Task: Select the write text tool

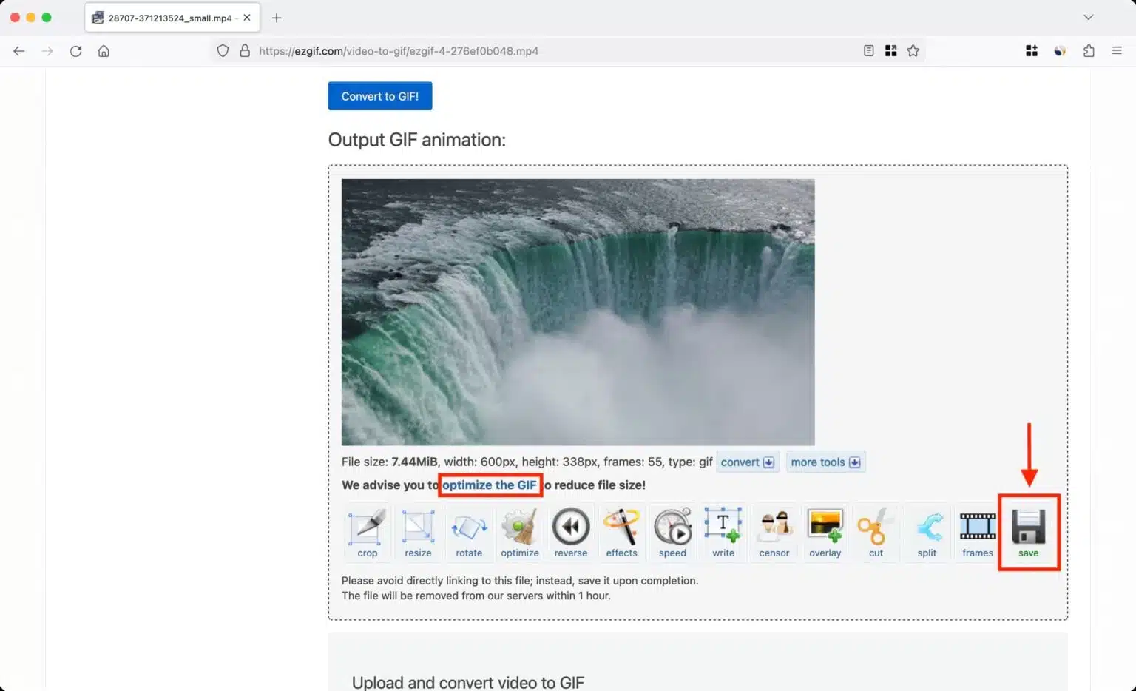Action: pos(723,531)
